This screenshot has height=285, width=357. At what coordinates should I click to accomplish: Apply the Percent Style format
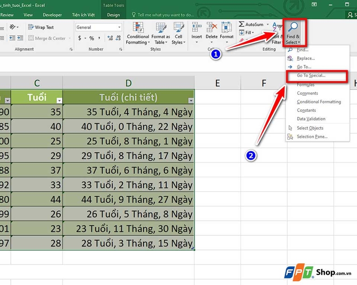91,38
